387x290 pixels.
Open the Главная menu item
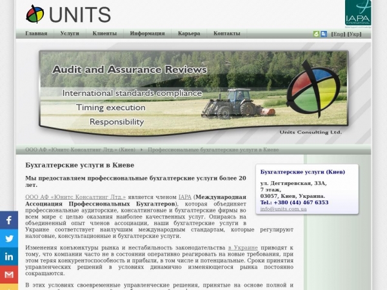(36, 34)
